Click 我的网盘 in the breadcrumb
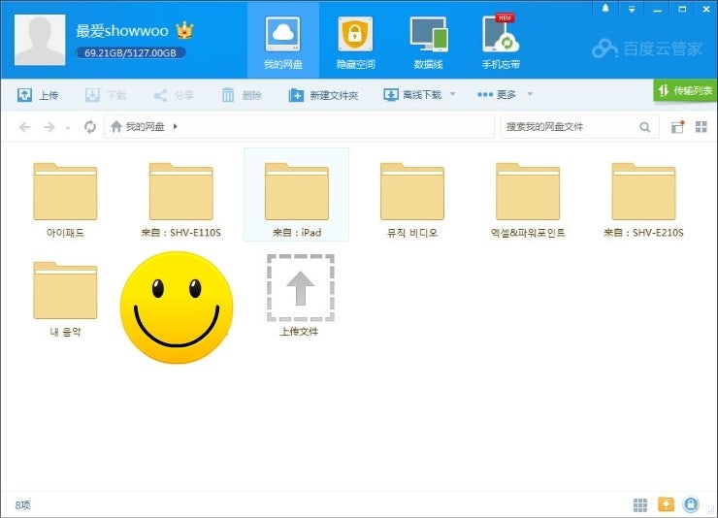 (x=145, y=126)
